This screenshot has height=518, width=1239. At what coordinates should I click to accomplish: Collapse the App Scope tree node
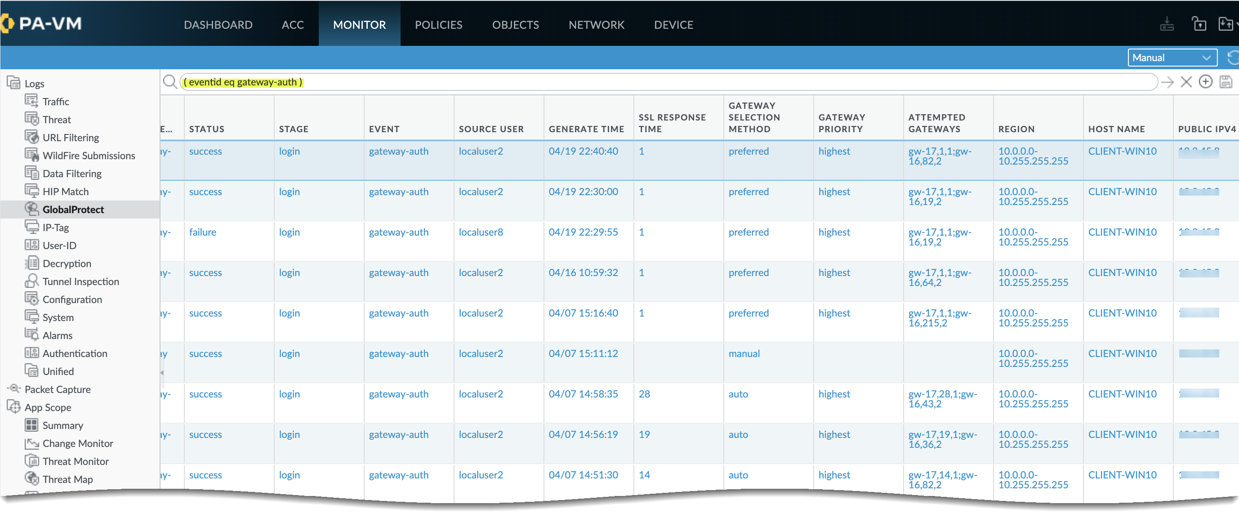[13, 407]
